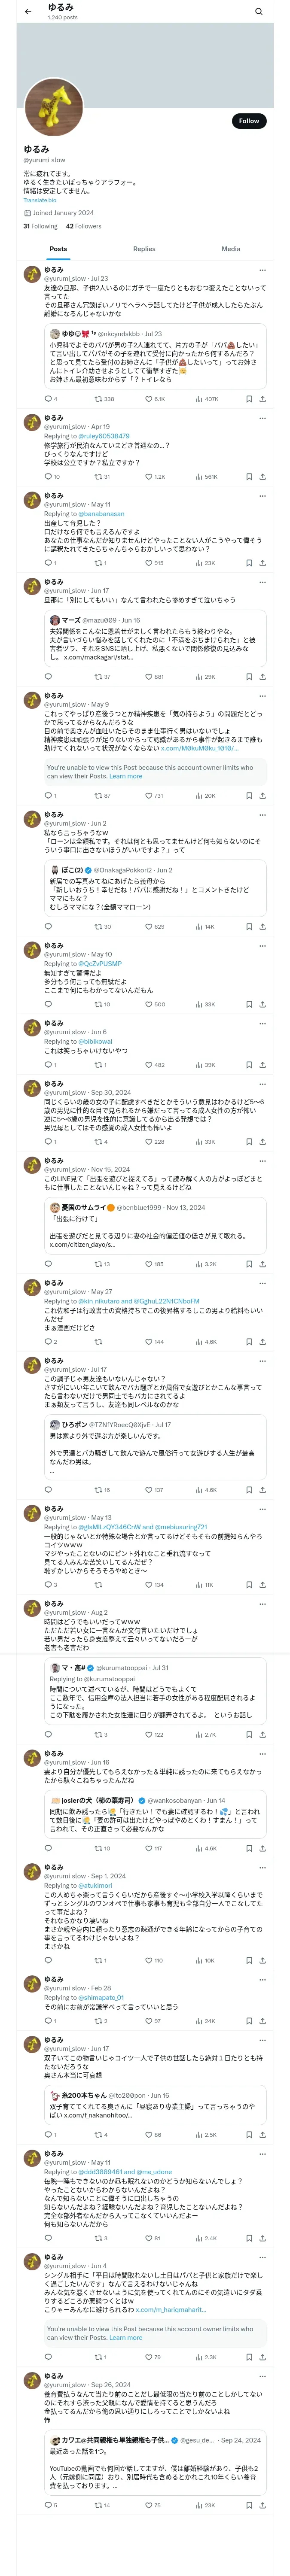The height and width of the screenshot is (2576, 290).
Task: Open the three-dot menu on May 10 post
Action: (x=262, y=945)
